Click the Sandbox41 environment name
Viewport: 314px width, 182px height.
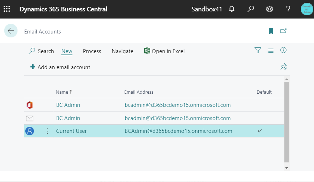pyautogui.click(x=207, y=9)
